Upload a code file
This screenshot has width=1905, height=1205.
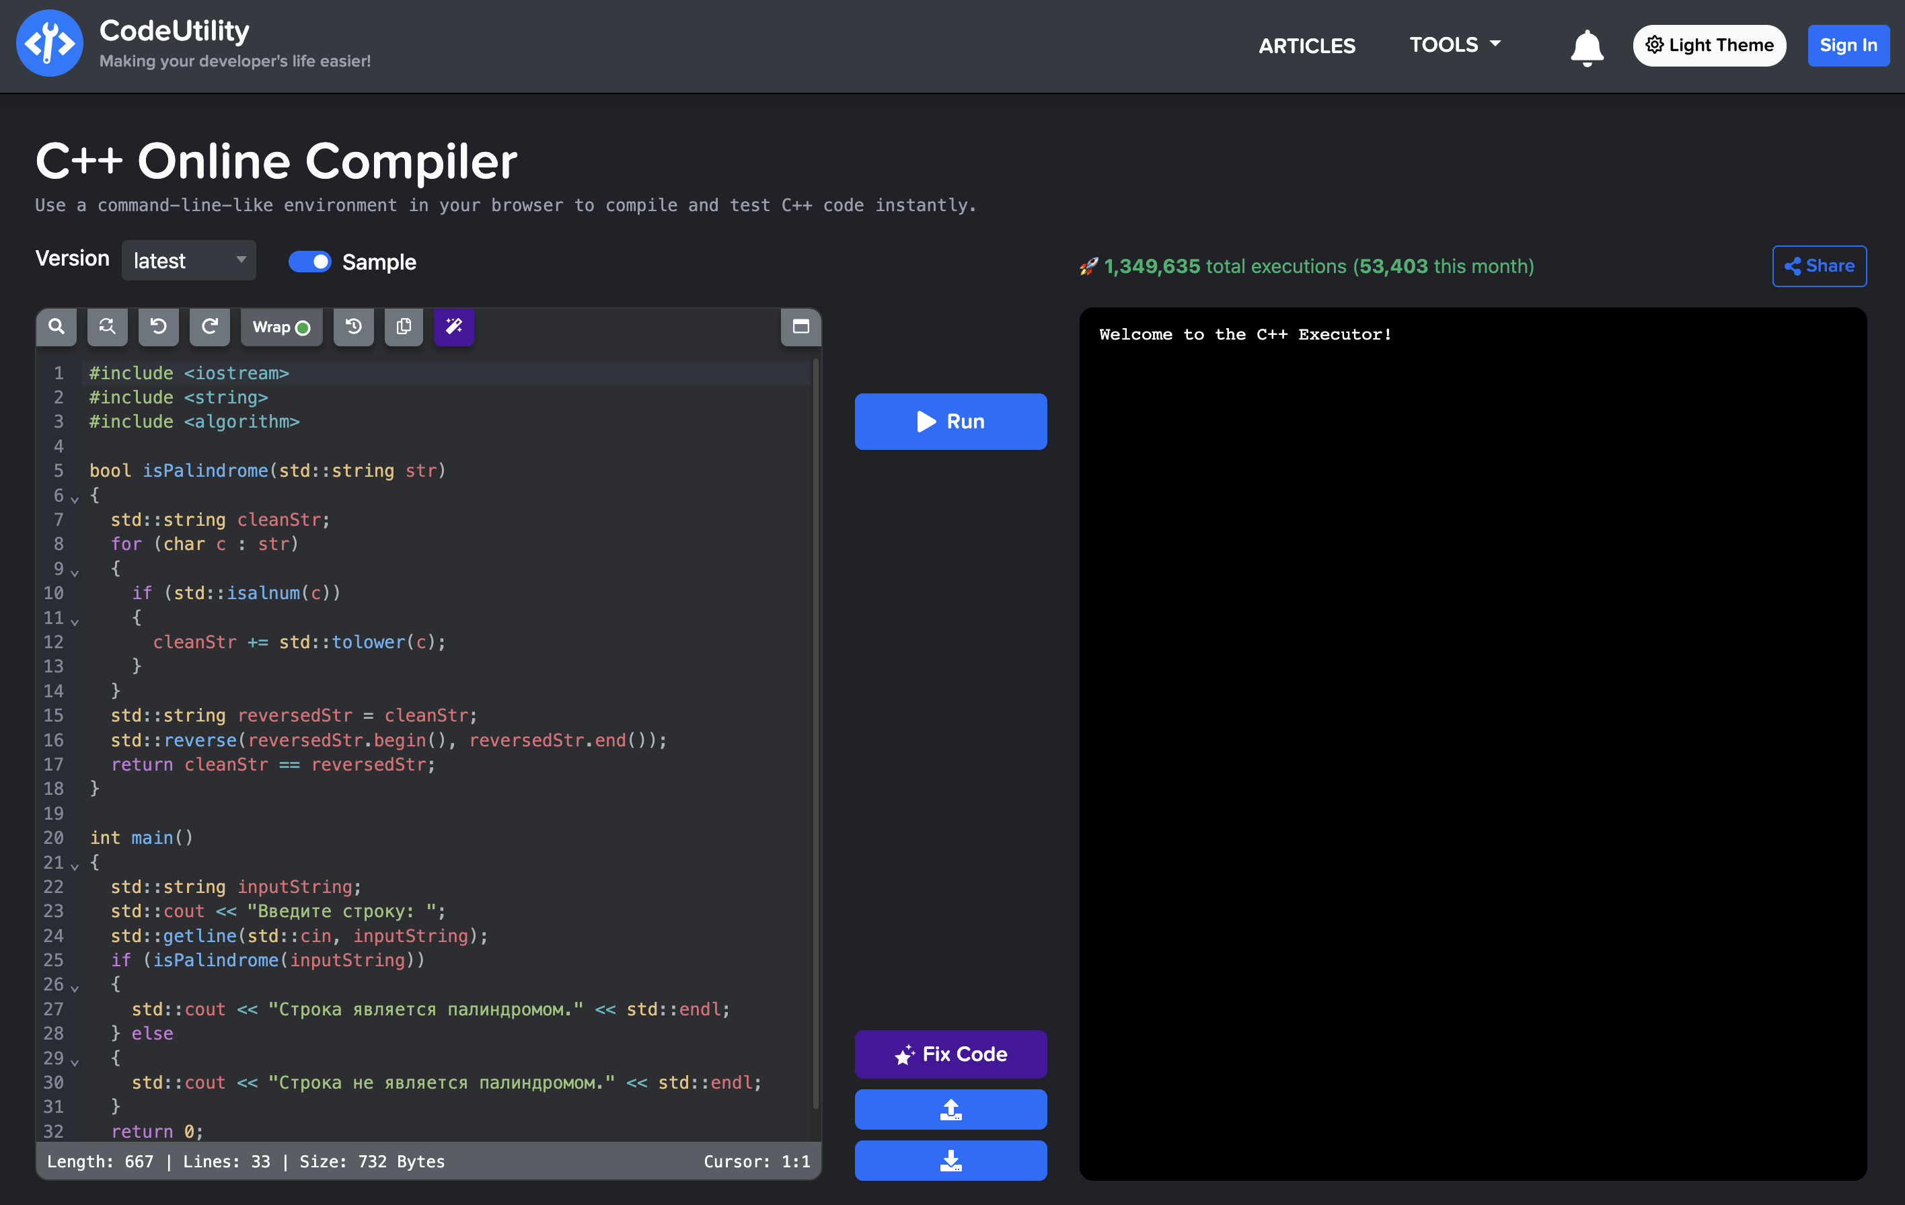950,1110
